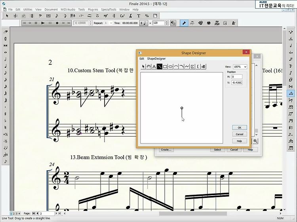Click Help in Shape Designer
297x222 pixels.
tap(240, 141)
